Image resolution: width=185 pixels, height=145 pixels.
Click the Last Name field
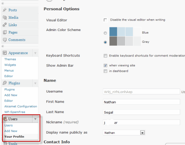coord(141,112)
